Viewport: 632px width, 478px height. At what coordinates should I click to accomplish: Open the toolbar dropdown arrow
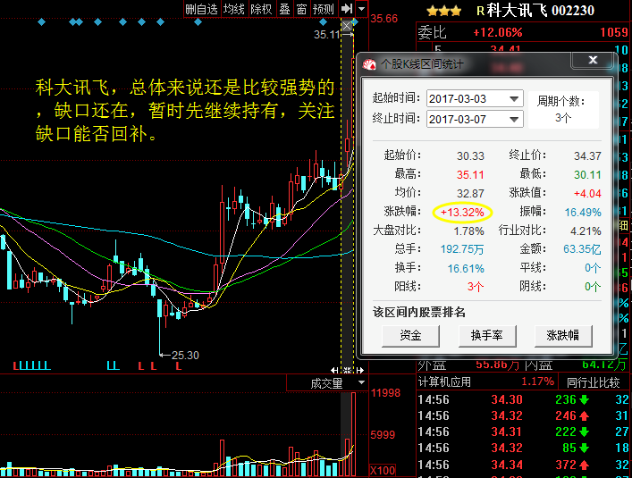tap(361, 8)
